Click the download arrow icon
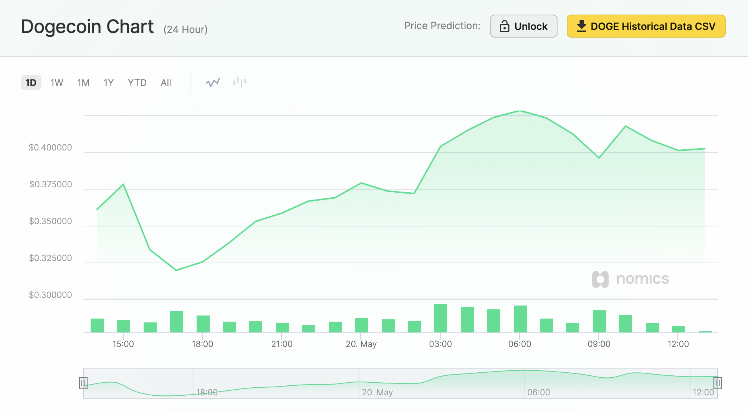The height and width of the screenshot is (413, 748). click(x=581, y=26)
